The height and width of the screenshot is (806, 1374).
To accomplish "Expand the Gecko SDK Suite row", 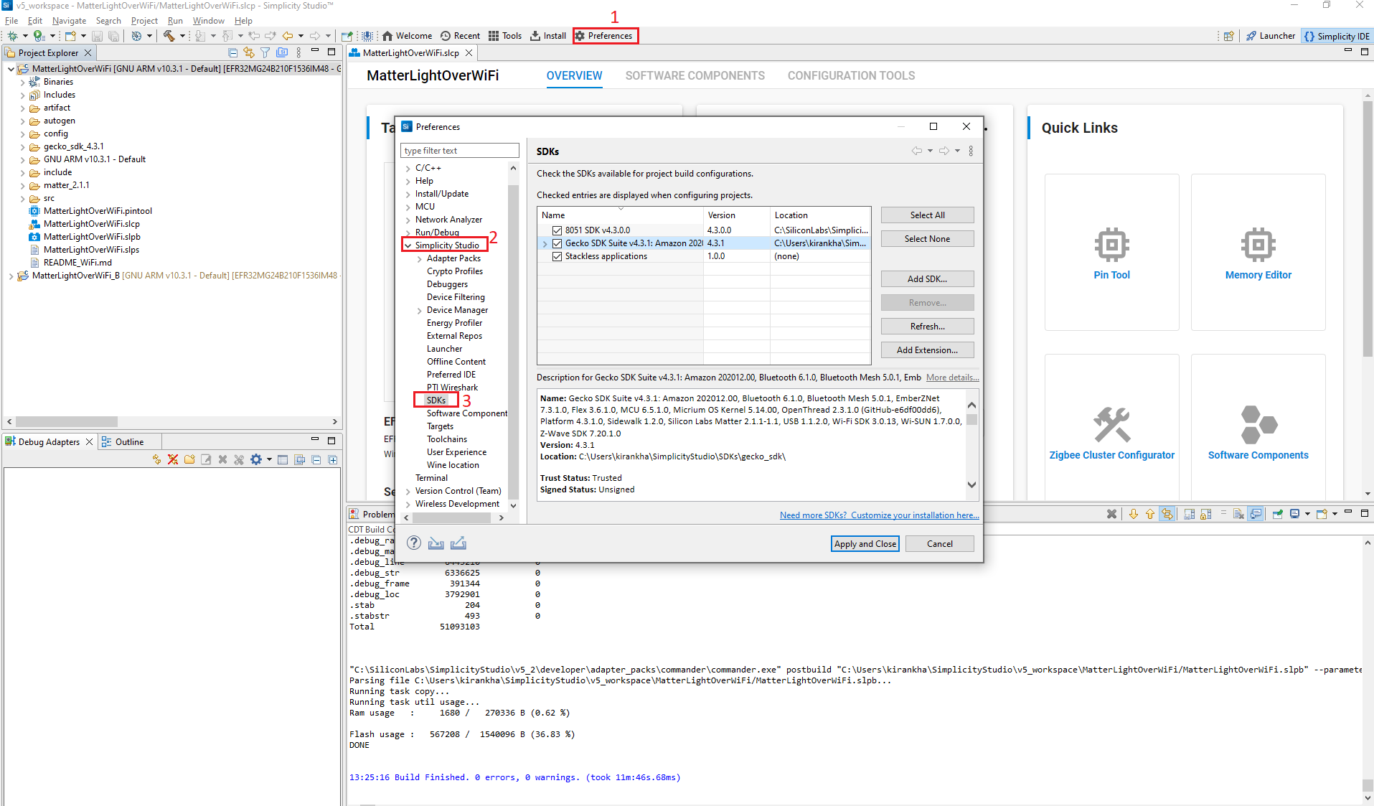I will (x=545, y=244).
